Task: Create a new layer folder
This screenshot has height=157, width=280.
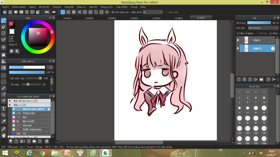Action: click(261, 79)
